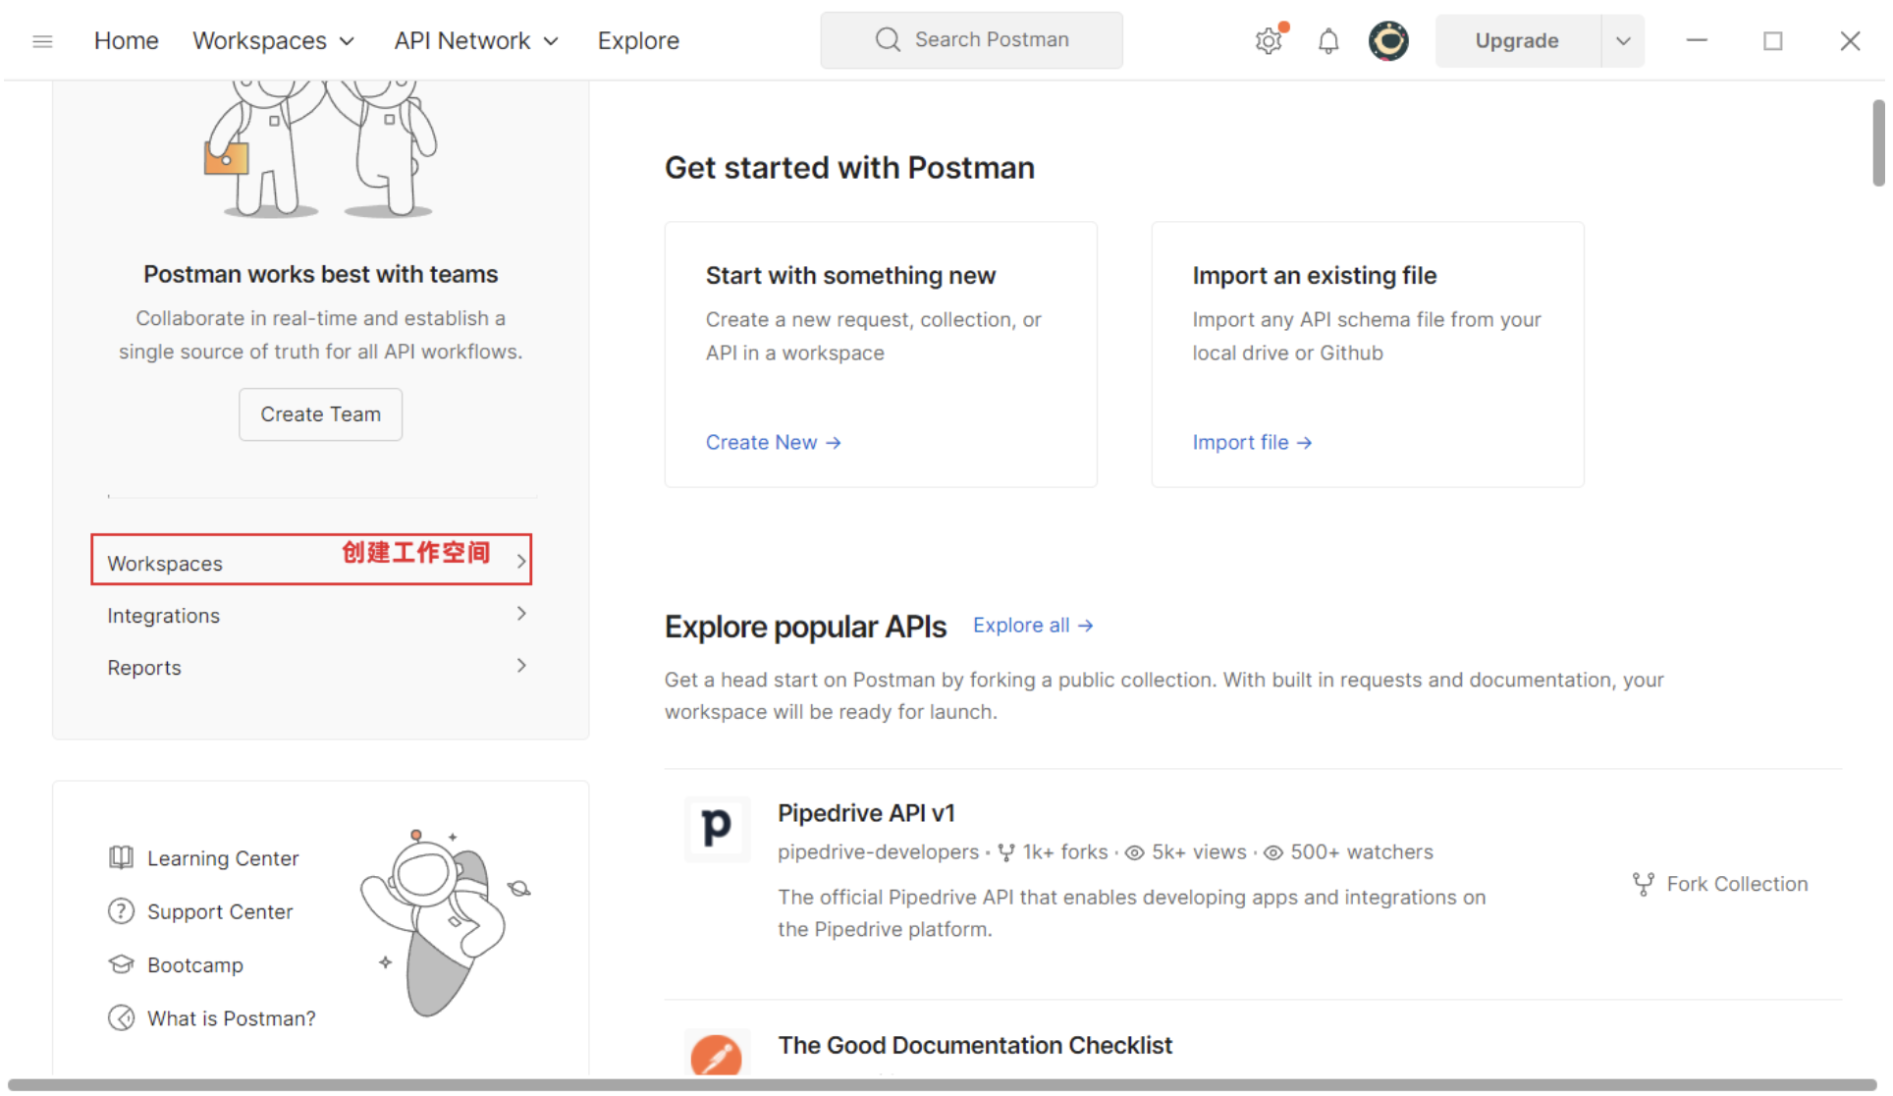Expand the Workspaces dropdown in header
This screenshot has height=1096, width=1893.
(273, 41)
